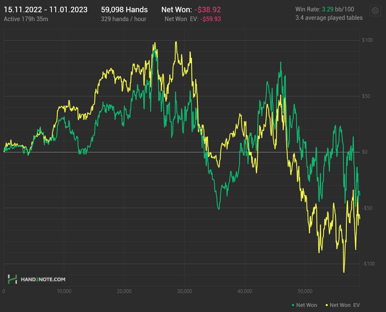Click the 10,000 x-axis label
386x312 pixels.
64,292
